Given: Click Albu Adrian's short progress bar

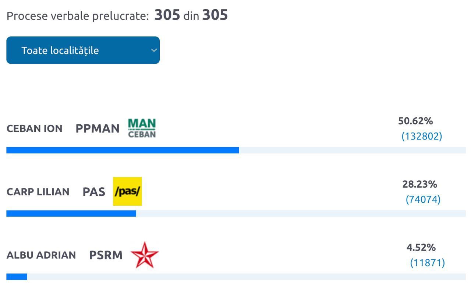Looking at the screenshot, I should 17,277.
